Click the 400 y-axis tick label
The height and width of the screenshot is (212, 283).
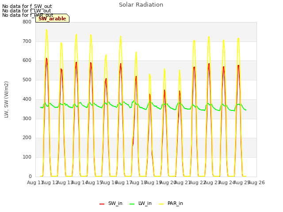(x=27, y=99)
